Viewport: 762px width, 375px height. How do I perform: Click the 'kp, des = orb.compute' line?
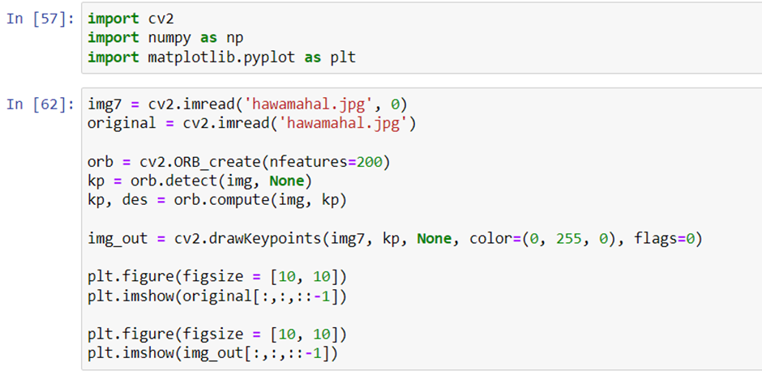pos(217,200)
